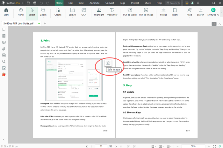Expand the Zoom tool dropdown arrow
The image size is (223, 148).
[x=43, y=18]
